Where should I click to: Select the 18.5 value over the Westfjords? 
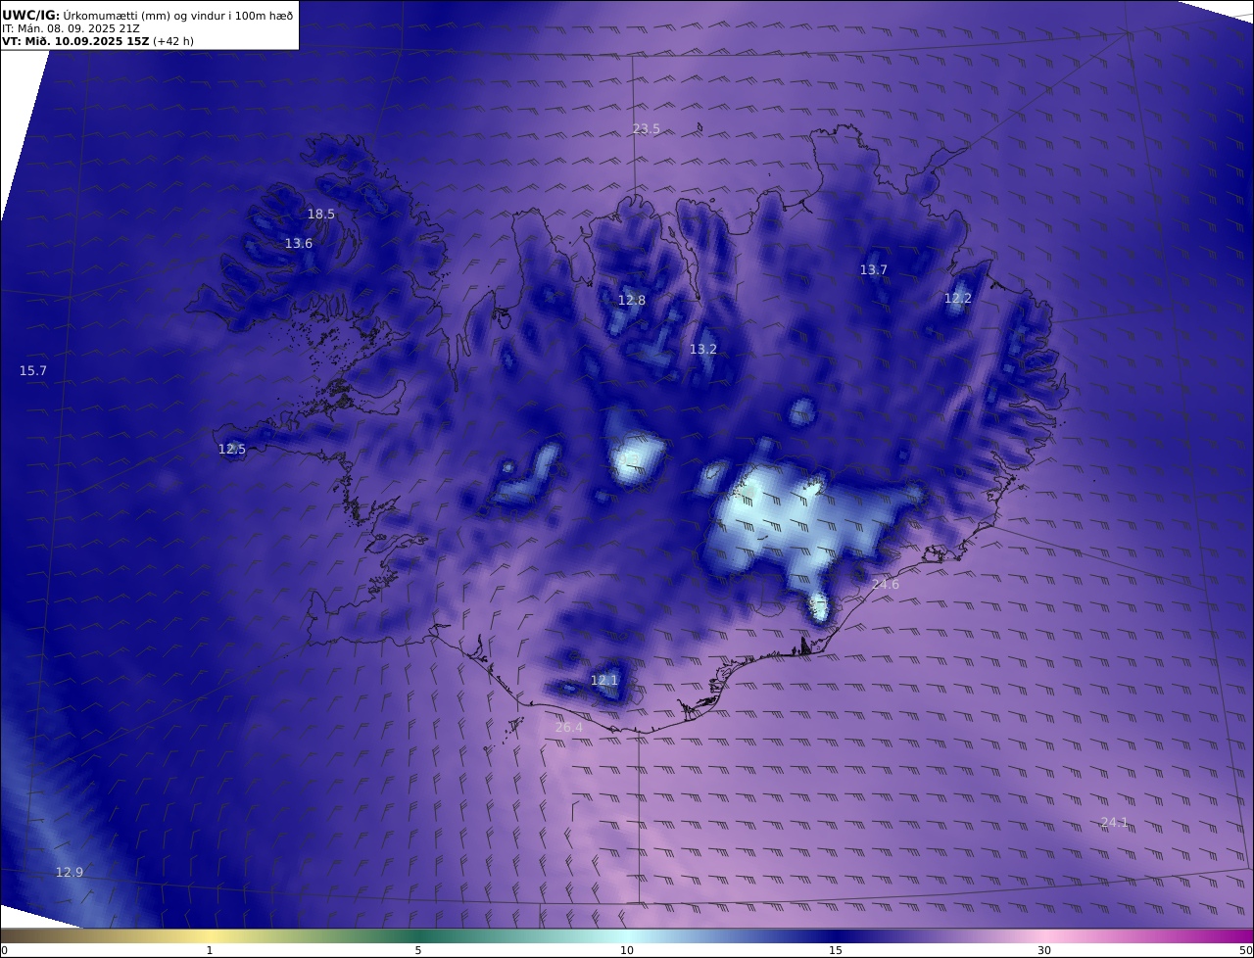321,214
